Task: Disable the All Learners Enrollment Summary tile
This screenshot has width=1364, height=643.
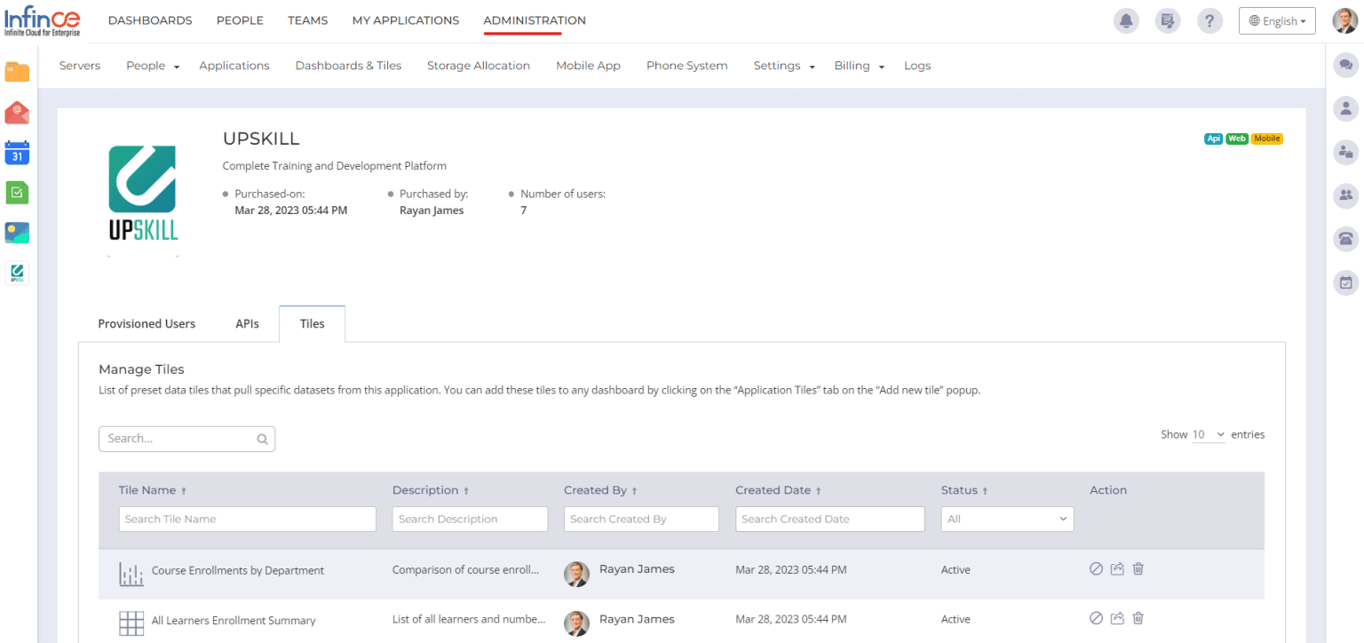Action: pyautogui.click(x=1096, y=619)
